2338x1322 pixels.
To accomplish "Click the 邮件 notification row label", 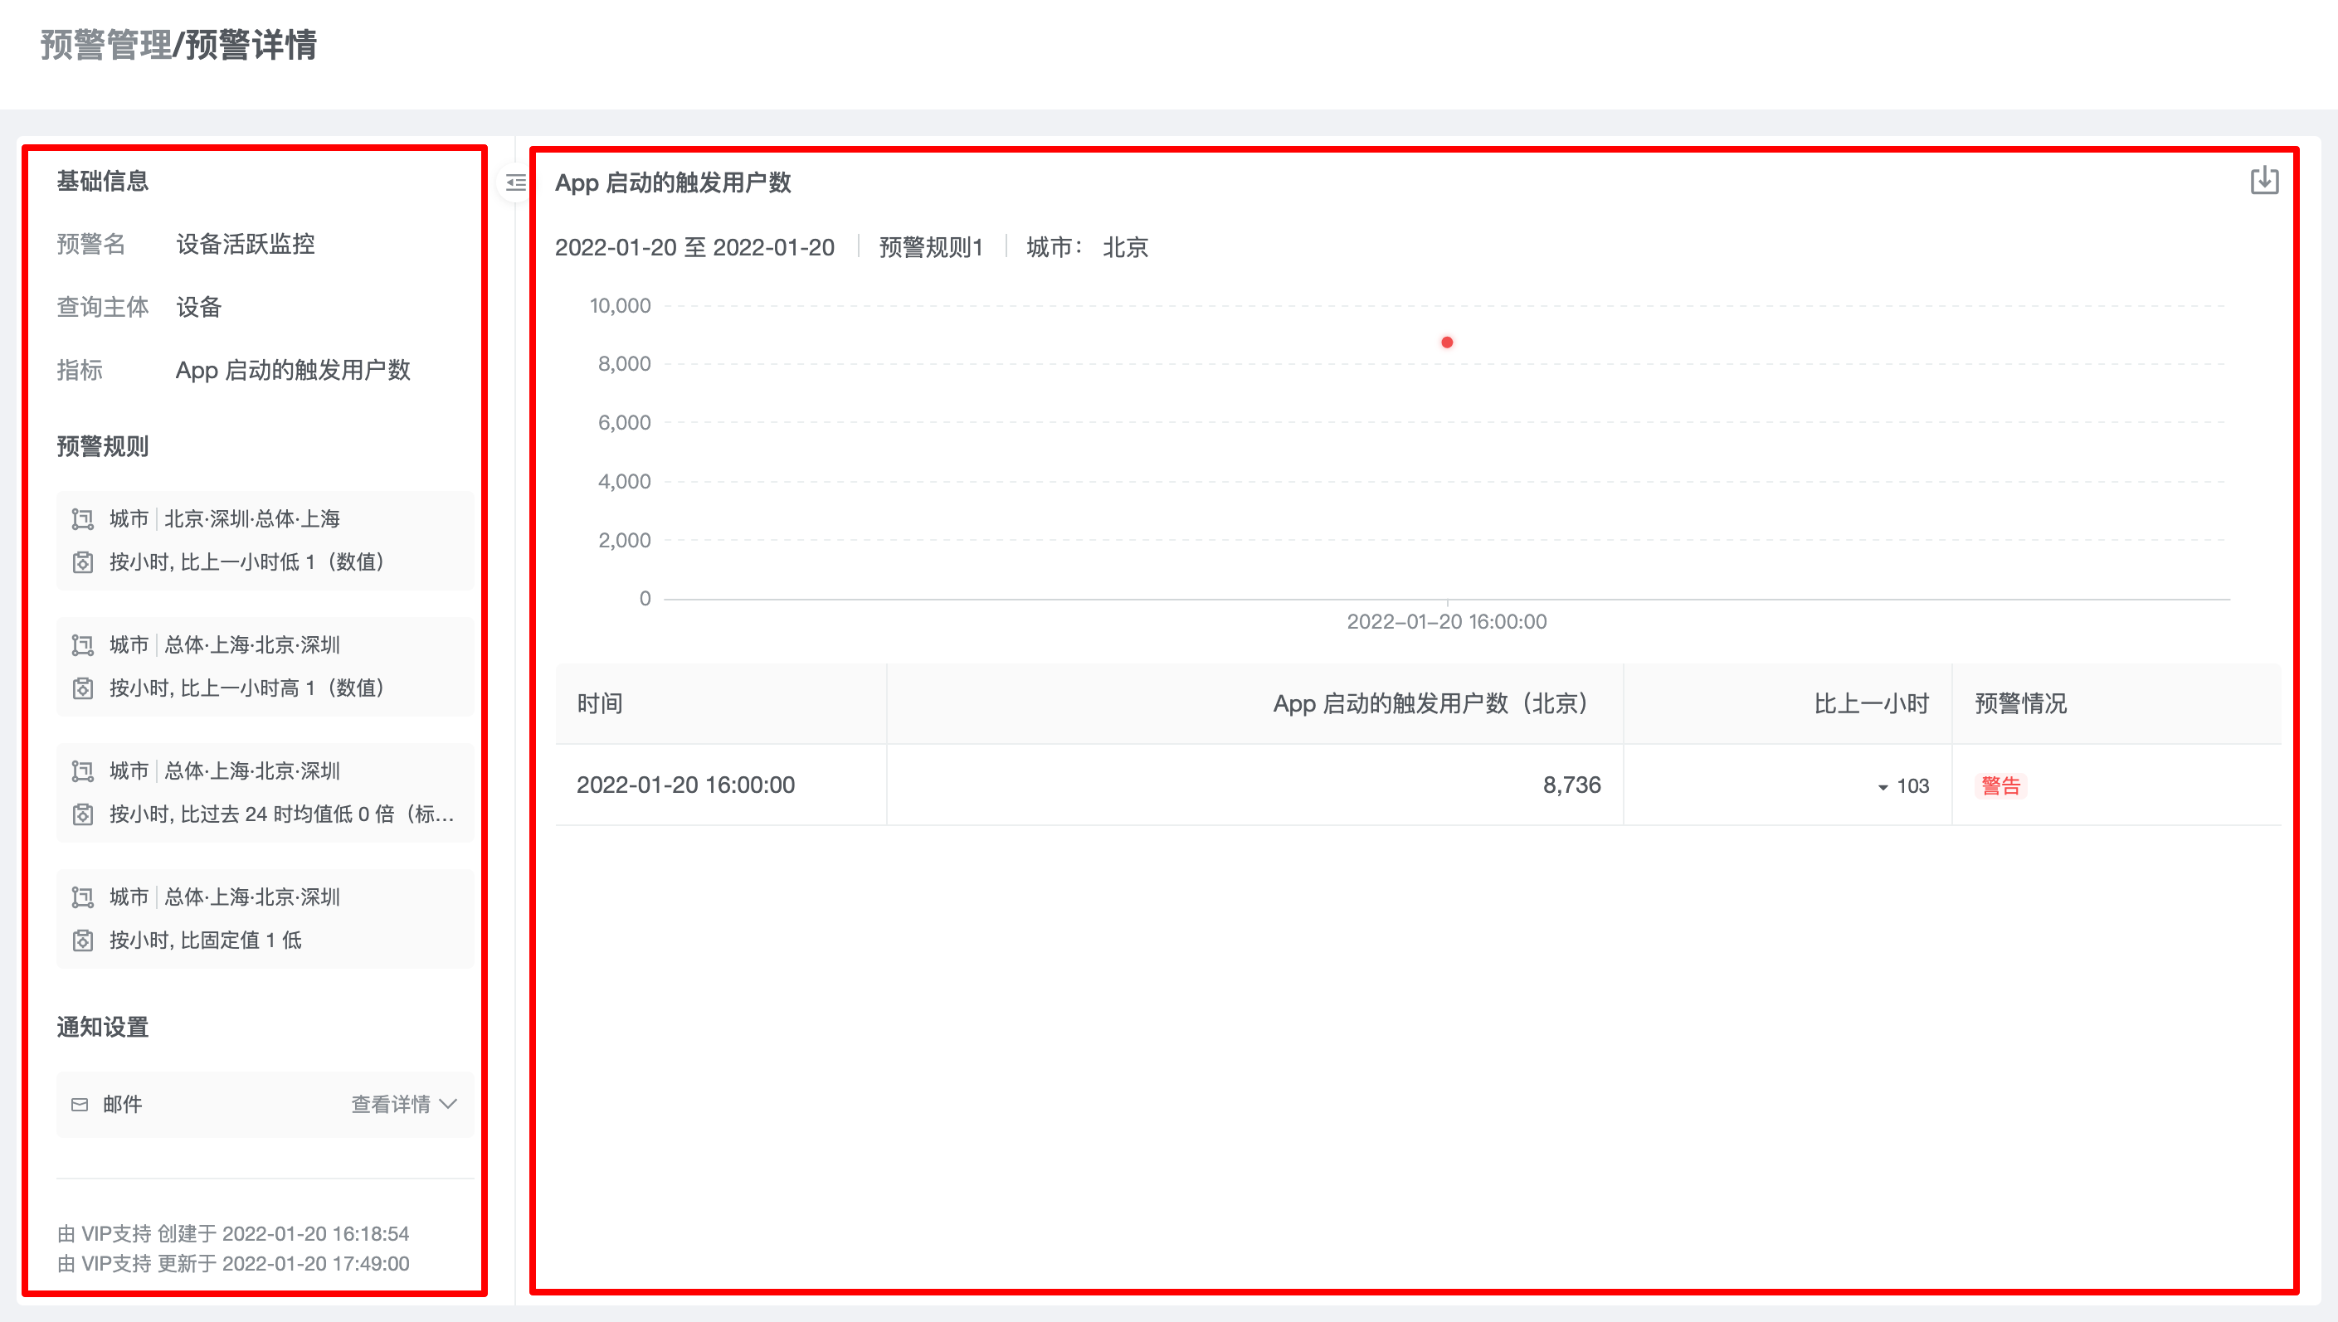I will click(123, 1104).
